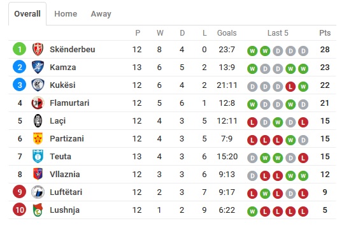Click Skënderbeu's first green W result
Viewport: 344px width, 230px height.
click(252, 51)
